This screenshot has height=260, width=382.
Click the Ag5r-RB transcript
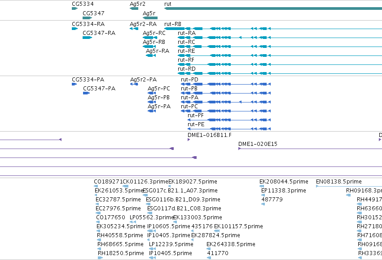point(149,47)
